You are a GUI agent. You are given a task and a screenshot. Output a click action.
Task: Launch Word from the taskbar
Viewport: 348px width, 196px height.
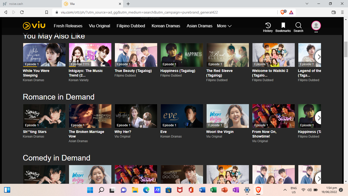pos(202,190)
